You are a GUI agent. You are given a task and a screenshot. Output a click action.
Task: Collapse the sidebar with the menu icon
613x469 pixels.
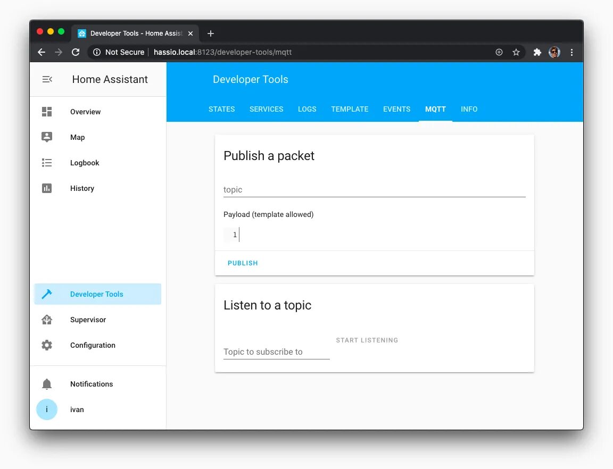(47, 79)
